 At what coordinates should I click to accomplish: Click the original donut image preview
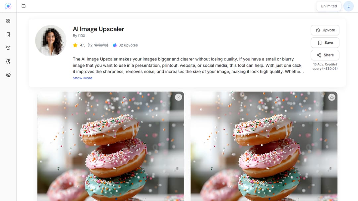(111, 146)
